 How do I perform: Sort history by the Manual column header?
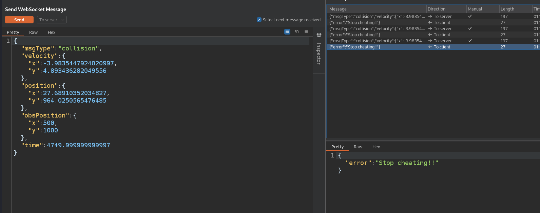pos(475,9)
